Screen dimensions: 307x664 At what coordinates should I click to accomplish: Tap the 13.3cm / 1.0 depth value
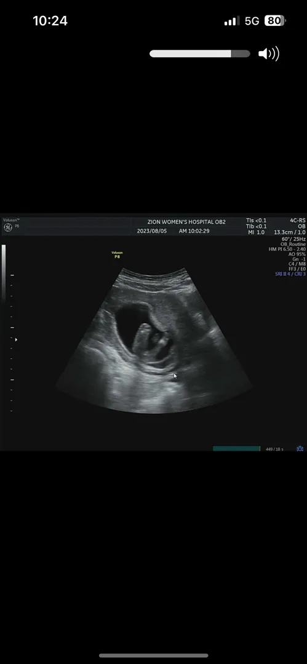(290, 232)
